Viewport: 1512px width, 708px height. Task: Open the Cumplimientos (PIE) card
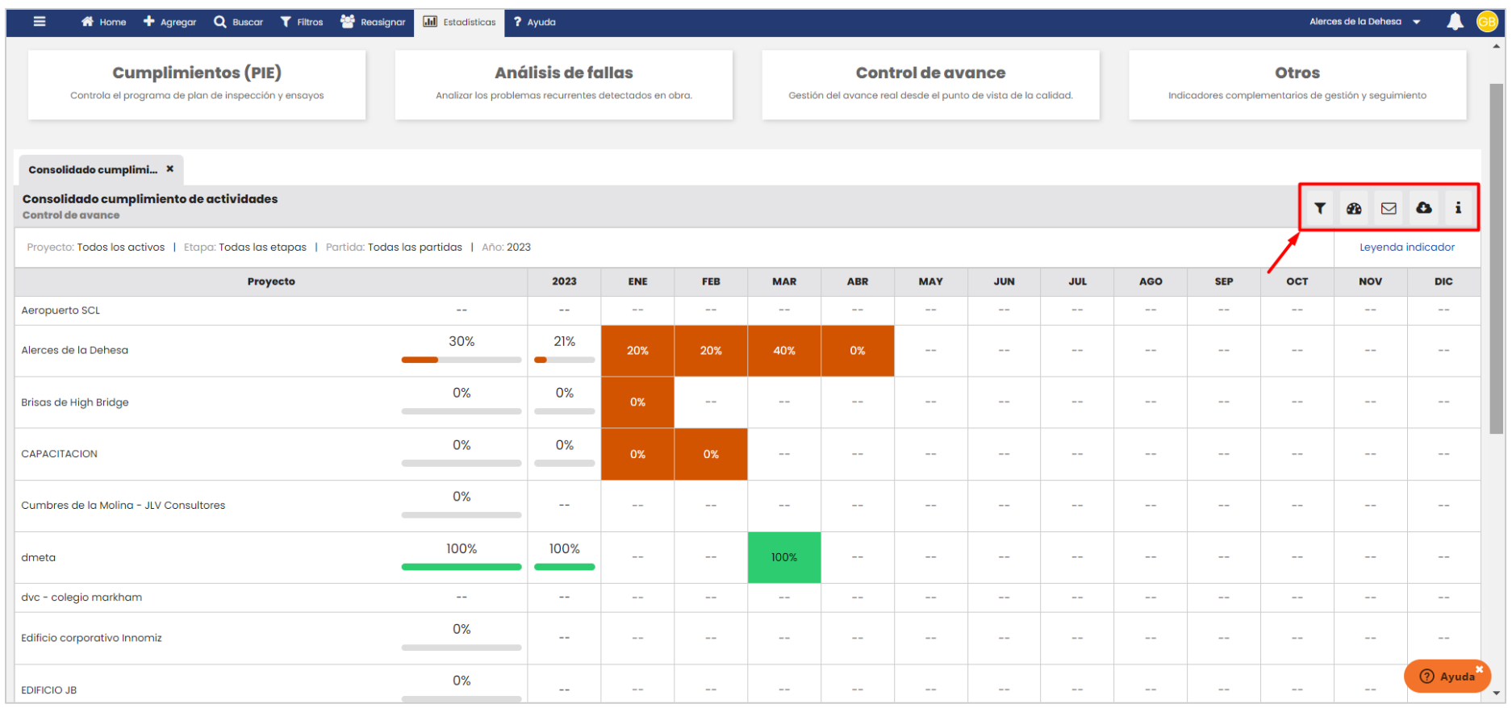click(x=197, y=84)
